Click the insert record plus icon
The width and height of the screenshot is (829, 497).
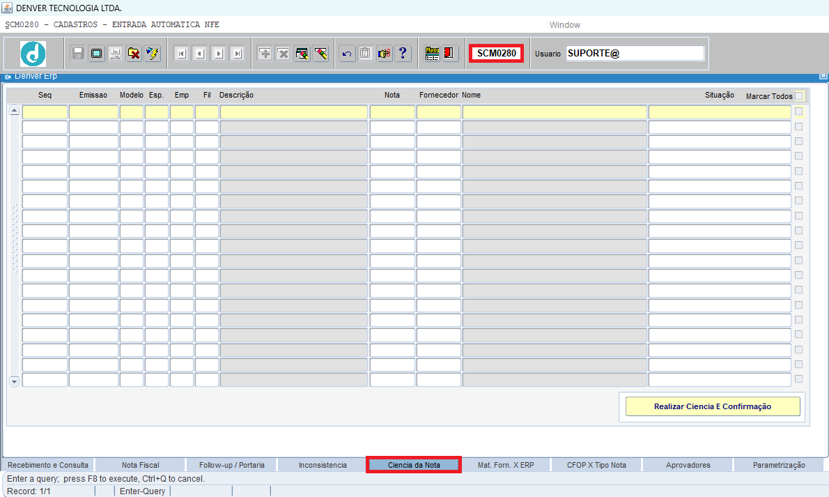265,54
